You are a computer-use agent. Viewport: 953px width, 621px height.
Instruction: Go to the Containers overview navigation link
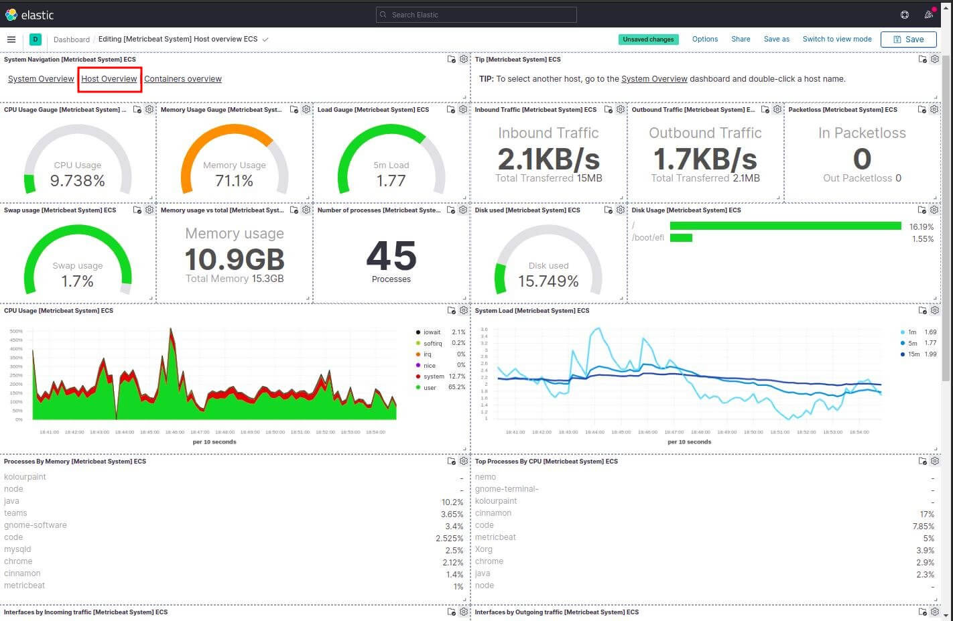(x=183, y=79)
